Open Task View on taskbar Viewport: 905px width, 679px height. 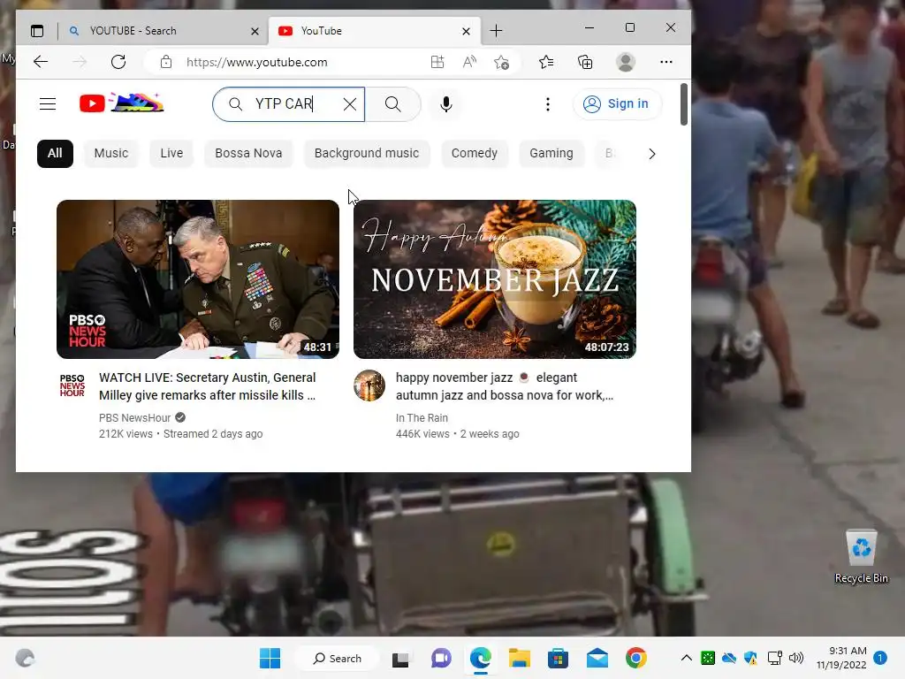(x=400, y=659)
